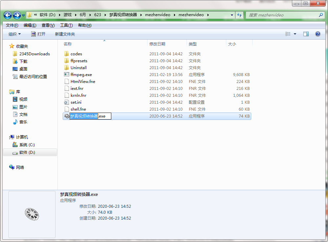328x242 pixels.
Task: Select 网络 in the navigation pane
Action: click(x=20, y=167)
